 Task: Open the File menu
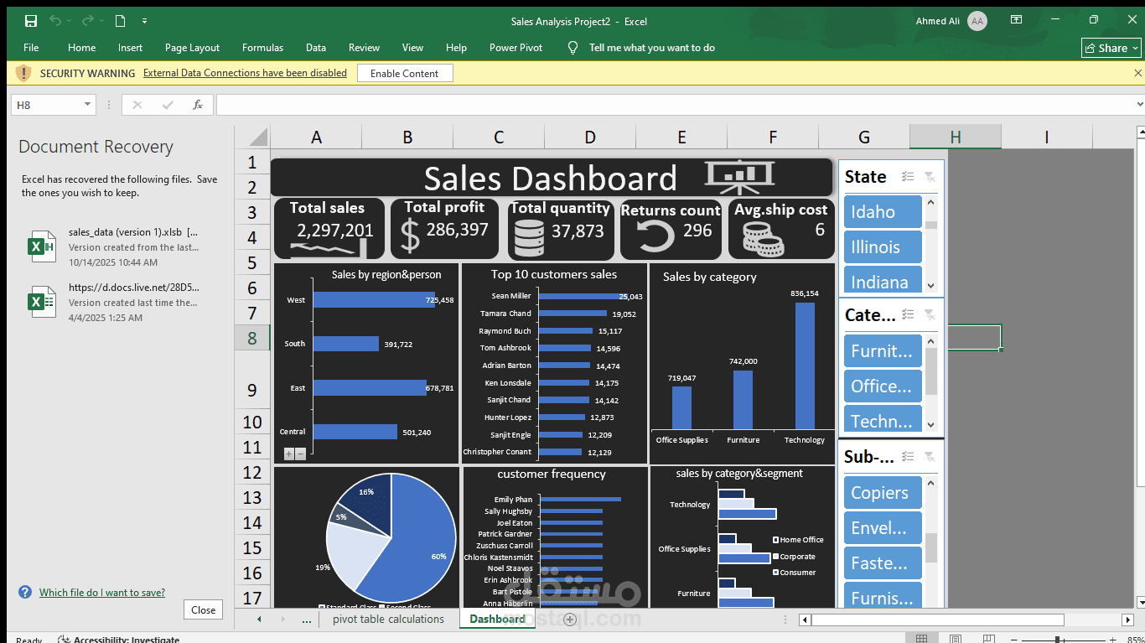[31, 48]
